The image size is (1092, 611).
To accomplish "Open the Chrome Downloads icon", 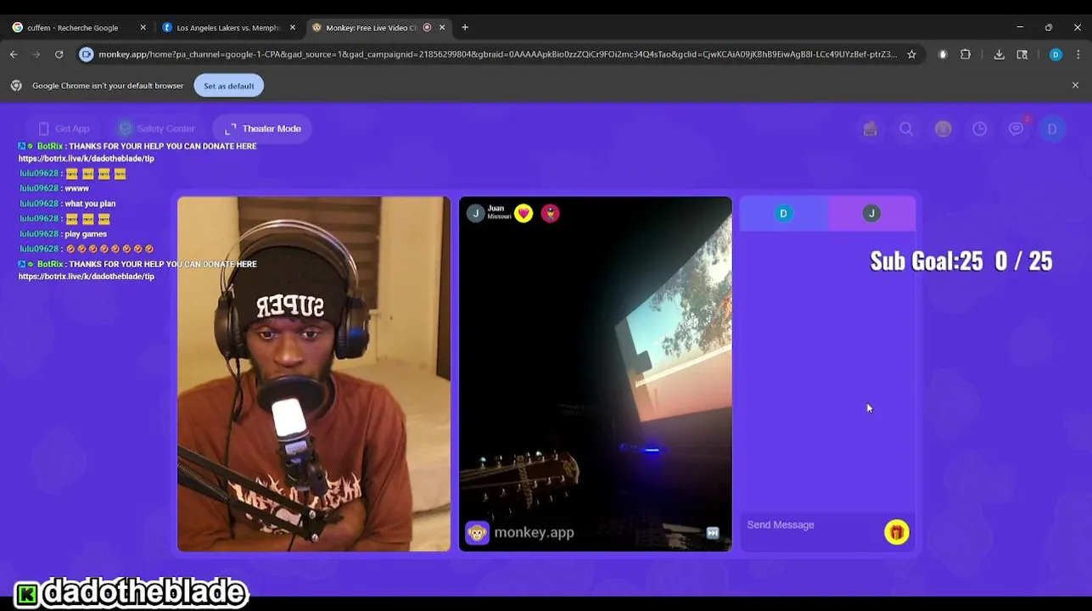I will (x=999, y=54).
